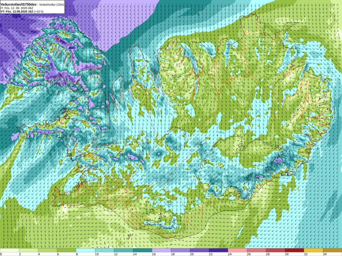Click the dark red 30–32 legend swatch
342x256 pixels.
pyautogui.click(x=294, y=250)
